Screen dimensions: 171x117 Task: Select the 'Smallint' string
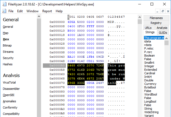[x=149, y=63]
